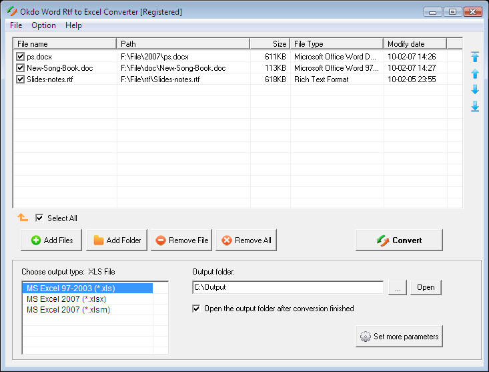
Task: Toggle the New-Song-Book.doc checkbox
Action: click(x=20, y=68)
